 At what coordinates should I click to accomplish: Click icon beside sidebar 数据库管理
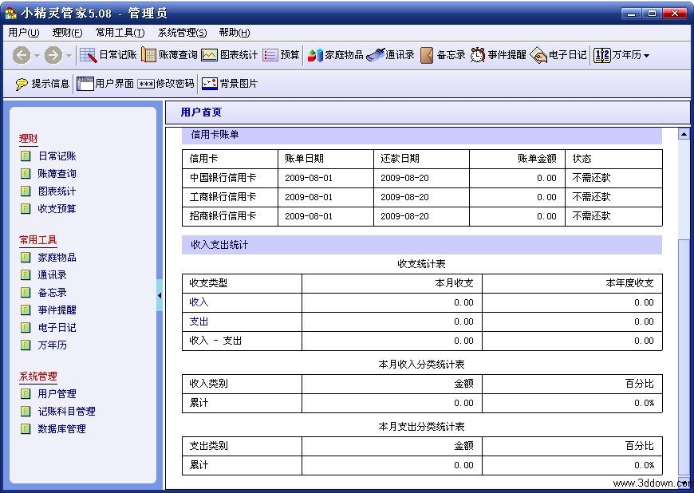click(x=26, y=428)
